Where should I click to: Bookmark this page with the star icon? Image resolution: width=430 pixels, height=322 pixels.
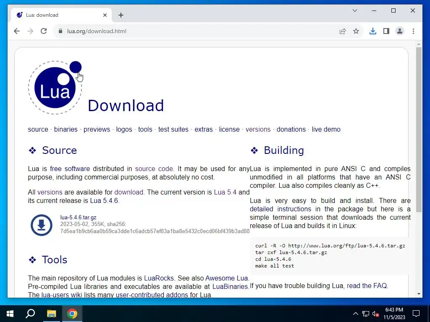click(356, 31)
